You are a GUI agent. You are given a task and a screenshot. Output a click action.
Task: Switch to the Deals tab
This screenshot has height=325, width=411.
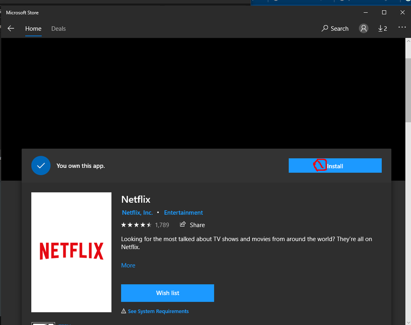(58, 28)
